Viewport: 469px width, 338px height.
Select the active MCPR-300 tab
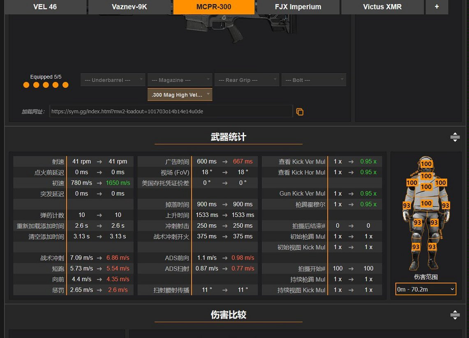(214, 7)
